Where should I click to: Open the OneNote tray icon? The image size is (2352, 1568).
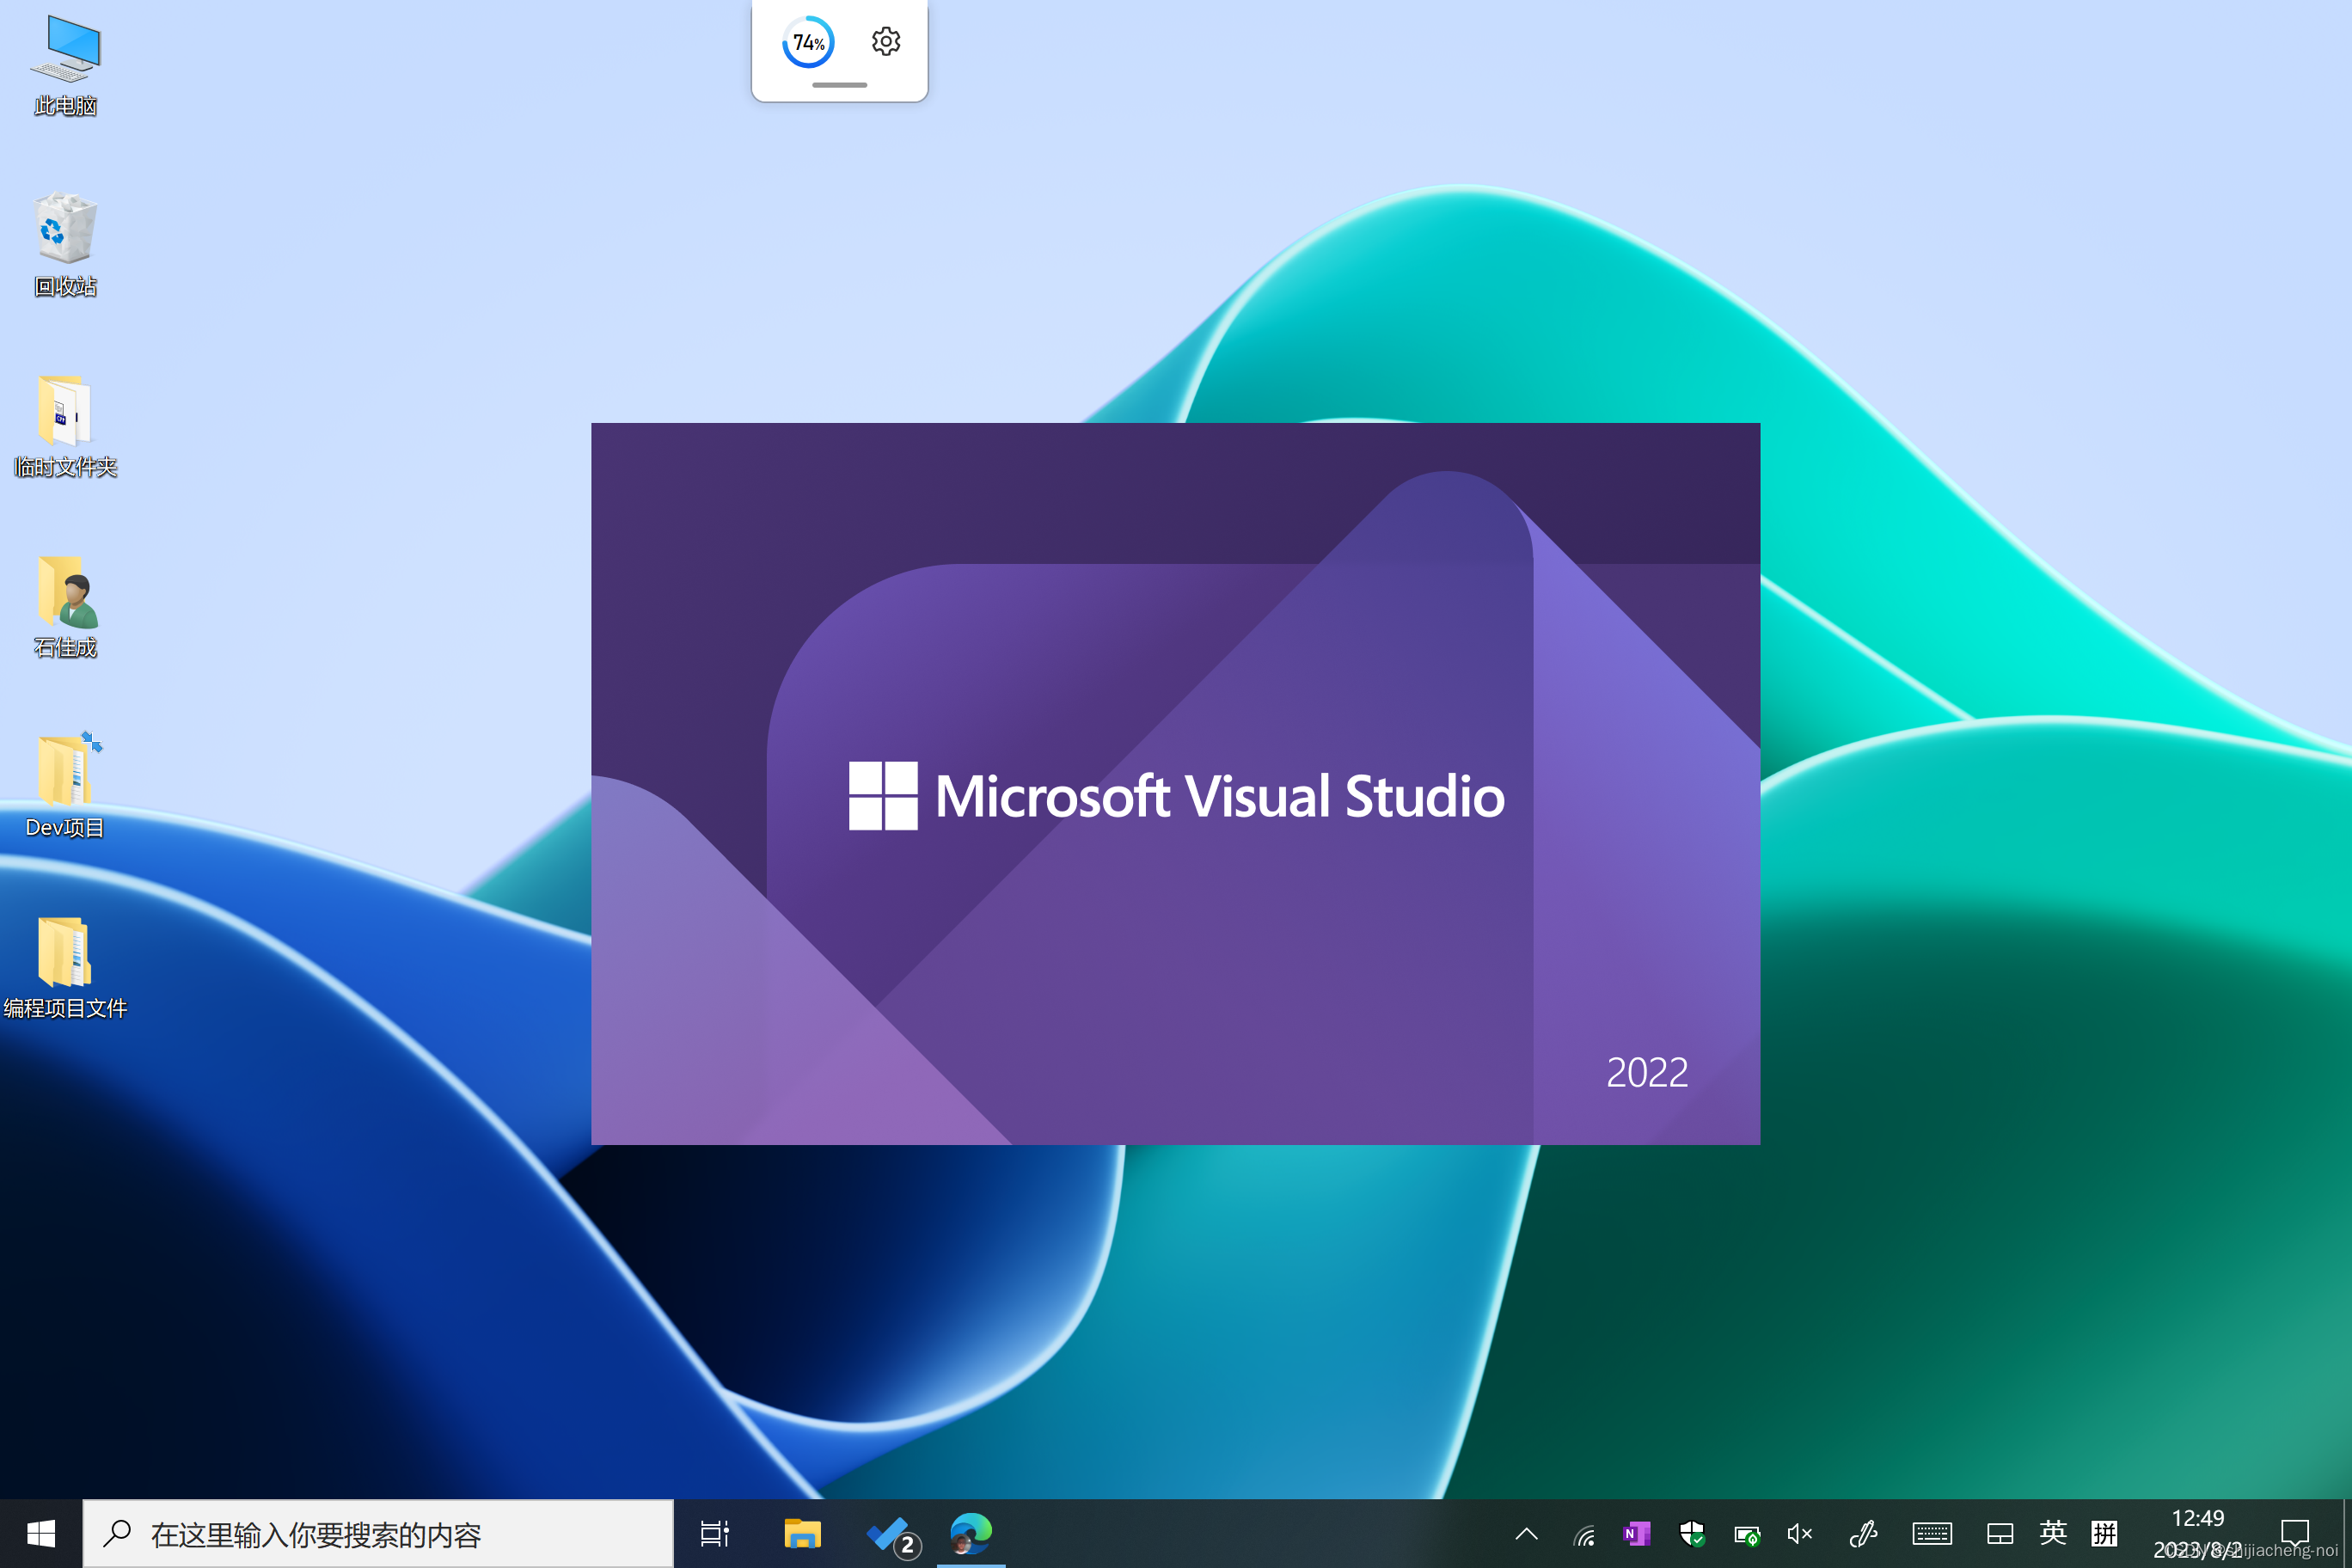pyautogui.click(x=1637, y=1533)
